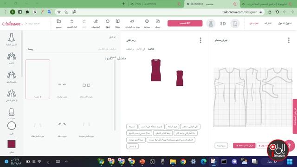Switch to the 3D view
This screenshot has height=167, width=297.
coord(223,24)
